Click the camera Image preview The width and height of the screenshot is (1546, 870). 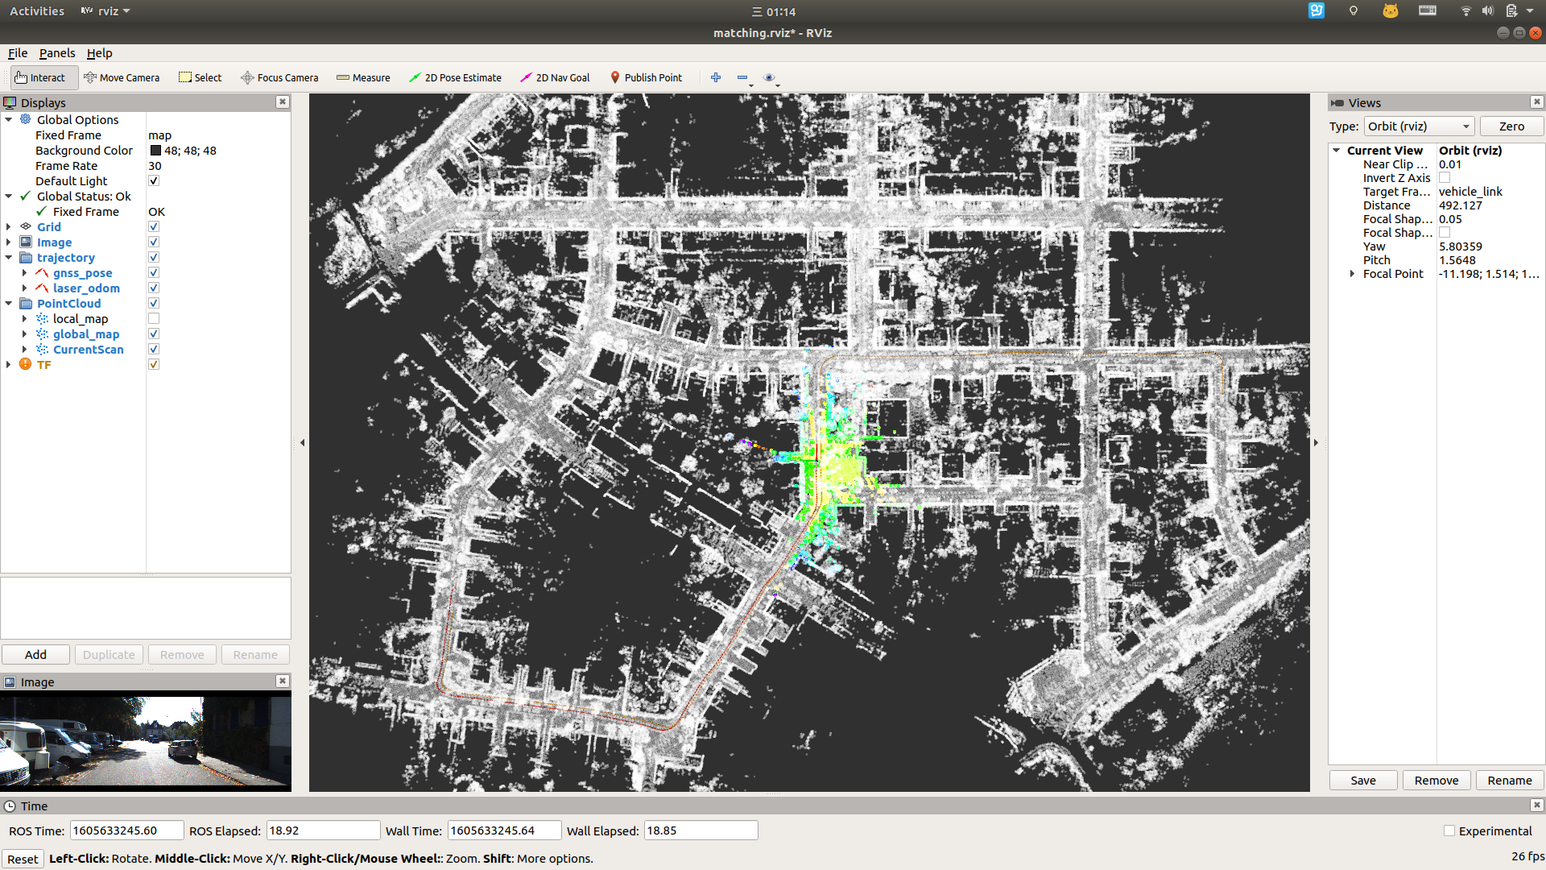tap(146, 741)
